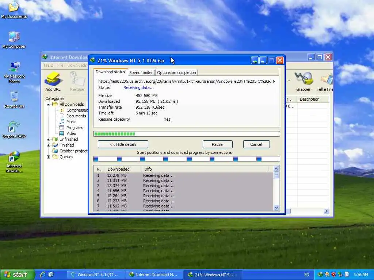Click the IDM system tray icon
Viewport: 374px width, 280px height.
(x=320, y=275)
